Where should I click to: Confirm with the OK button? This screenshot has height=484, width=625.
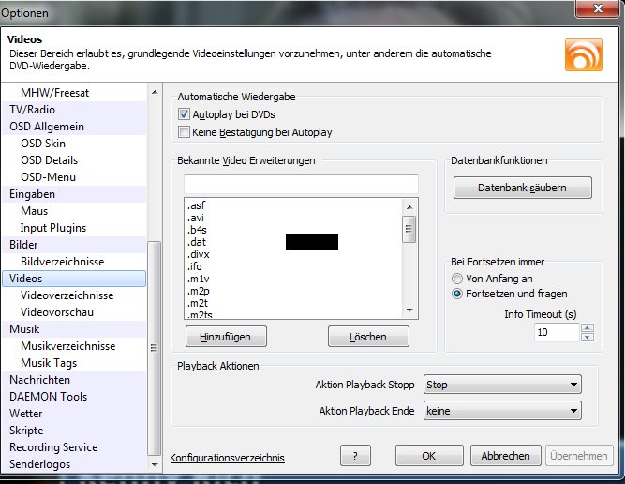(429, 456)
